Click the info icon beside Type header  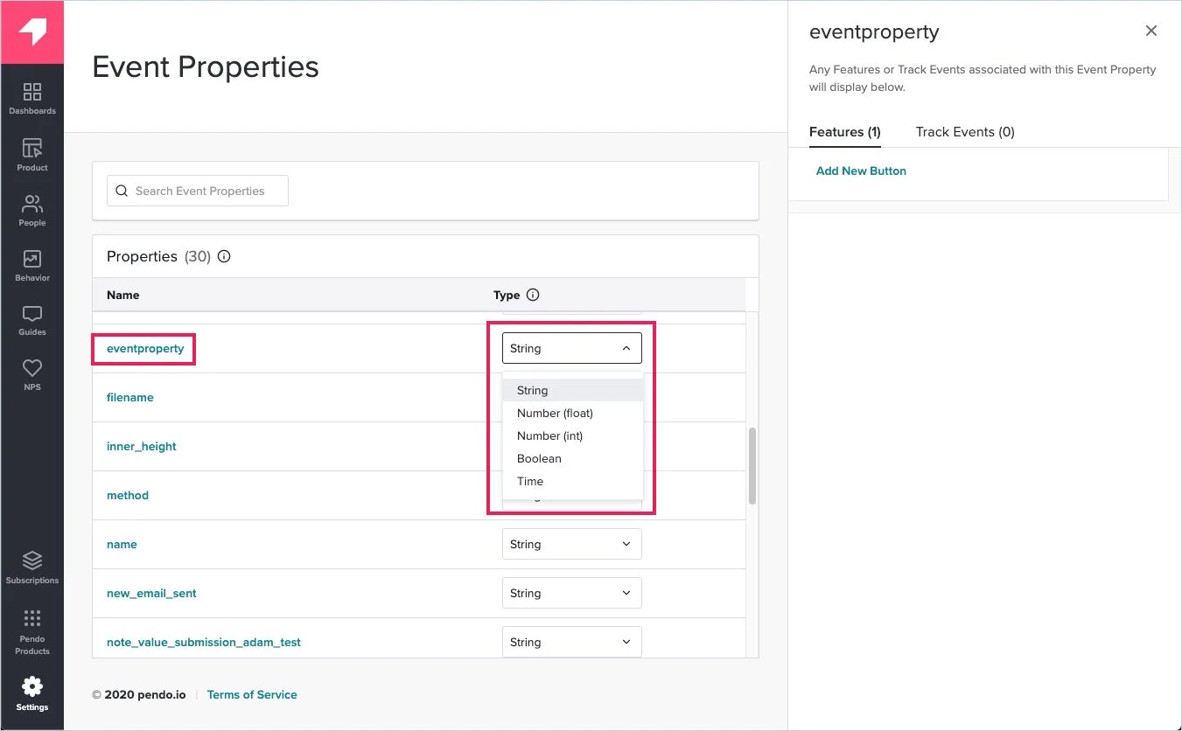(x=533, y=295)
